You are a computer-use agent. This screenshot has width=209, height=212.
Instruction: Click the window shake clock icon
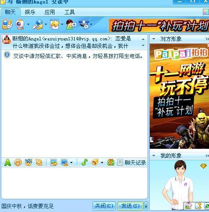[x=39, y=162]
